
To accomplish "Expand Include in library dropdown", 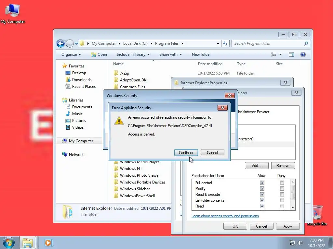I will coord(133,54).
